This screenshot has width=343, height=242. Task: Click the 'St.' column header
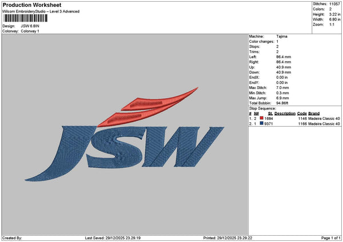[270, 114]
